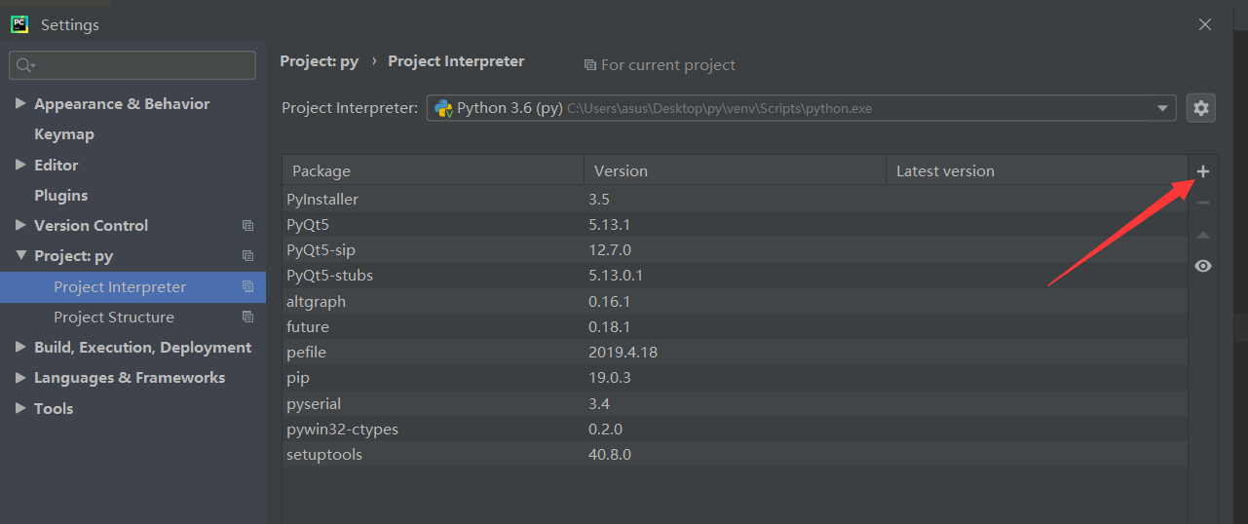Select Plugins in the settings sidebar
The height and width of the screenshot is (524, 1248).
tap(61, 195)
